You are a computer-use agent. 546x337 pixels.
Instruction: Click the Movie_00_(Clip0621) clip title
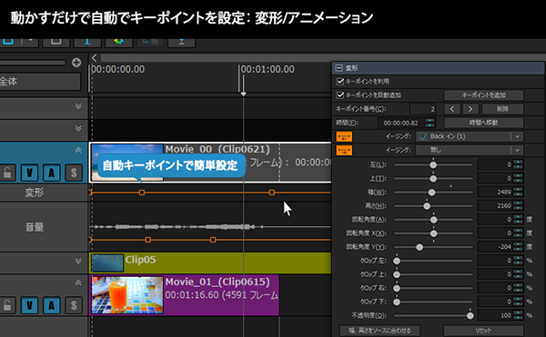pos(217,149)
